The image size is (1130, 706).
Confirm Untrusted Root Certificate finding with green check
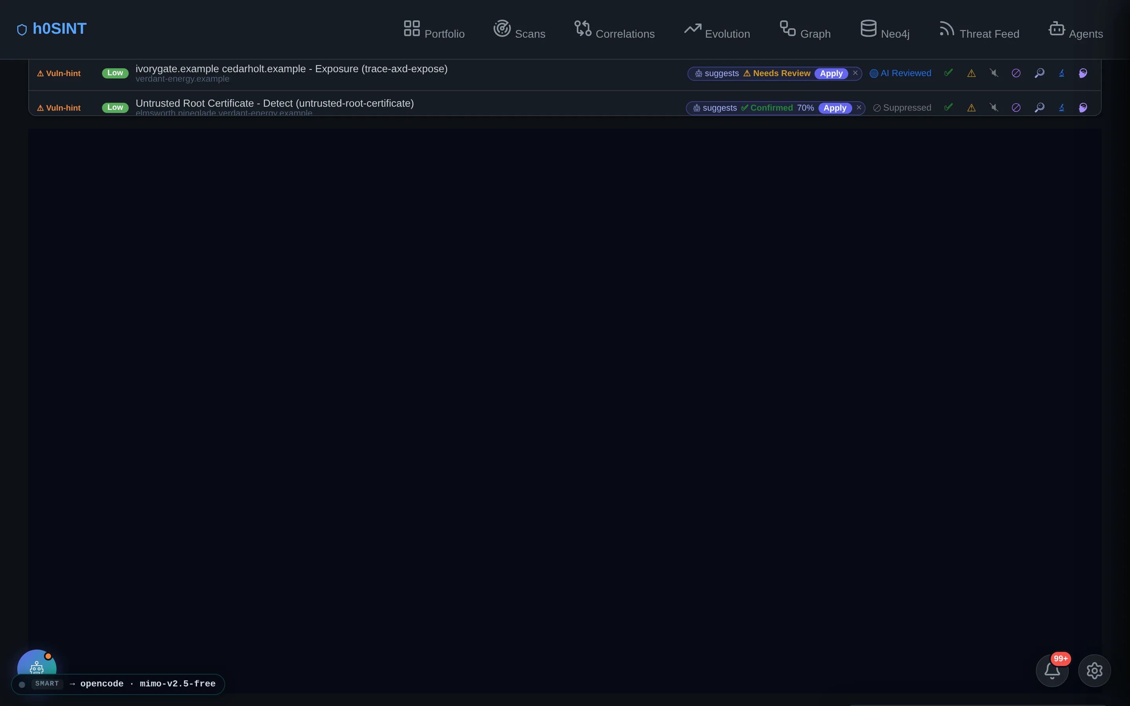click(948, 107)
